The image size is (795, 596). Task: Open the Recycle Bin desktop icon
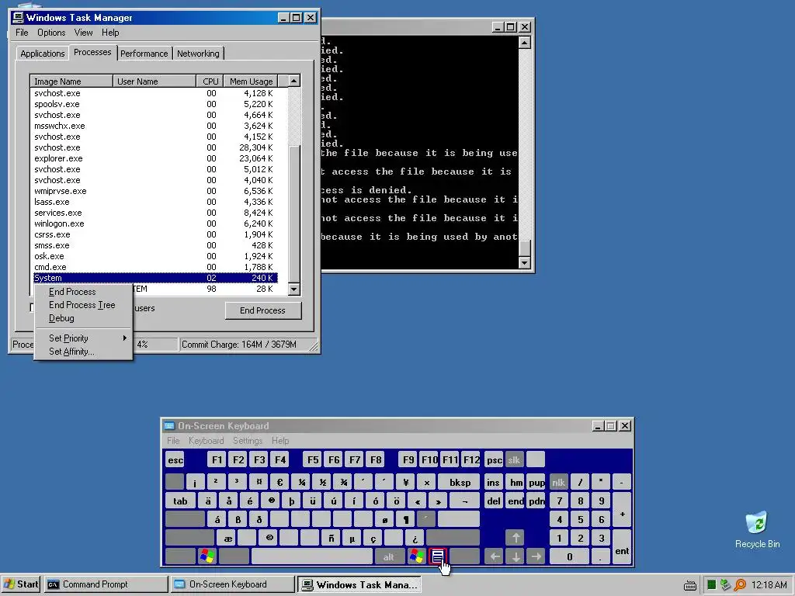point(757,530)
